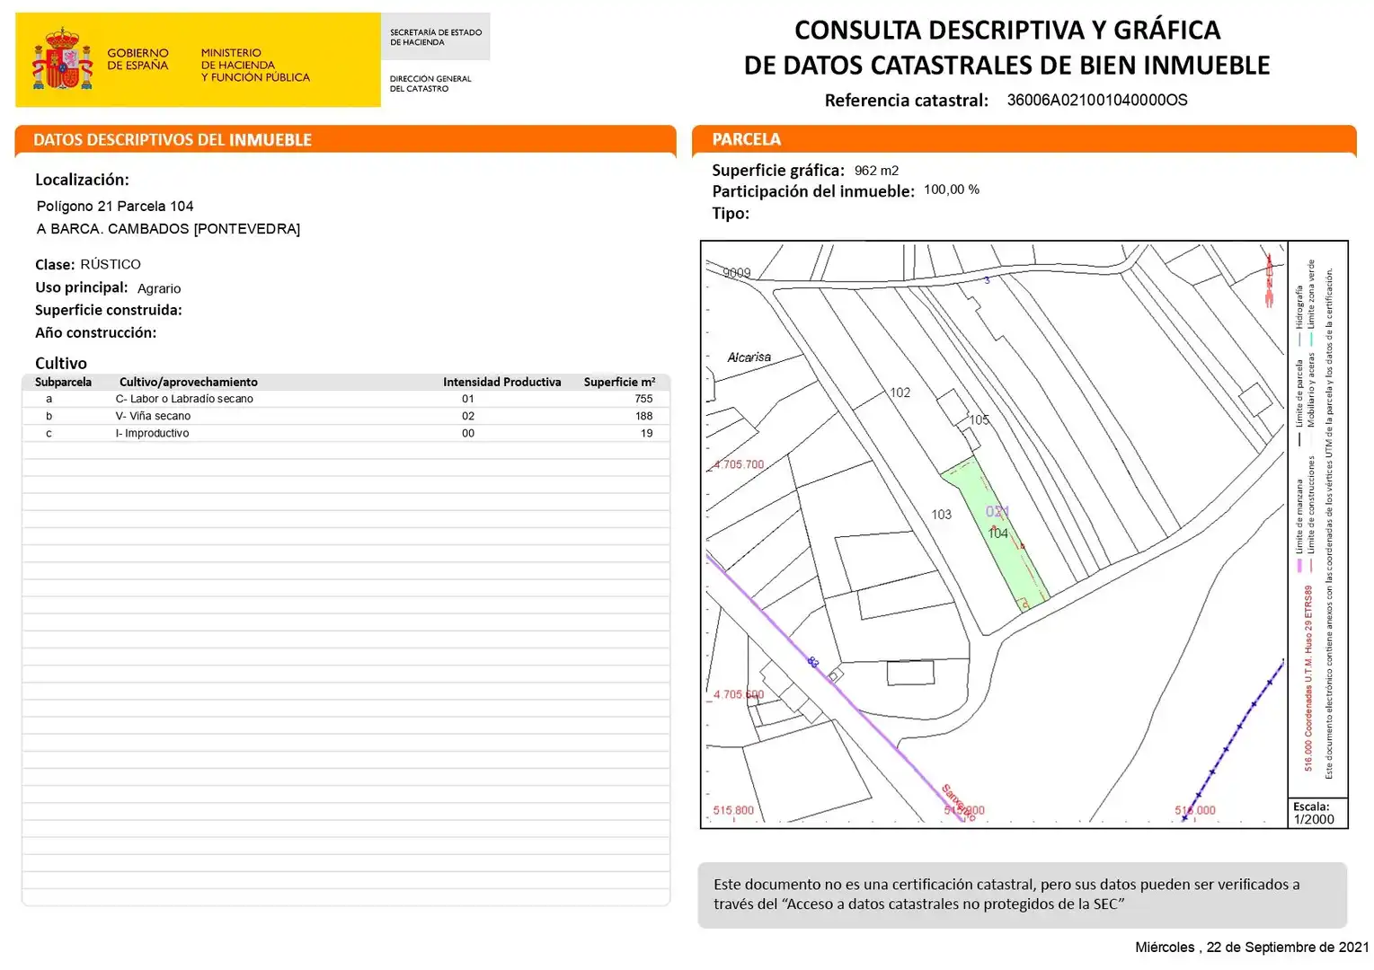Click the "100,00 %" participation value
1374x970 pixels.
[952, 190]
